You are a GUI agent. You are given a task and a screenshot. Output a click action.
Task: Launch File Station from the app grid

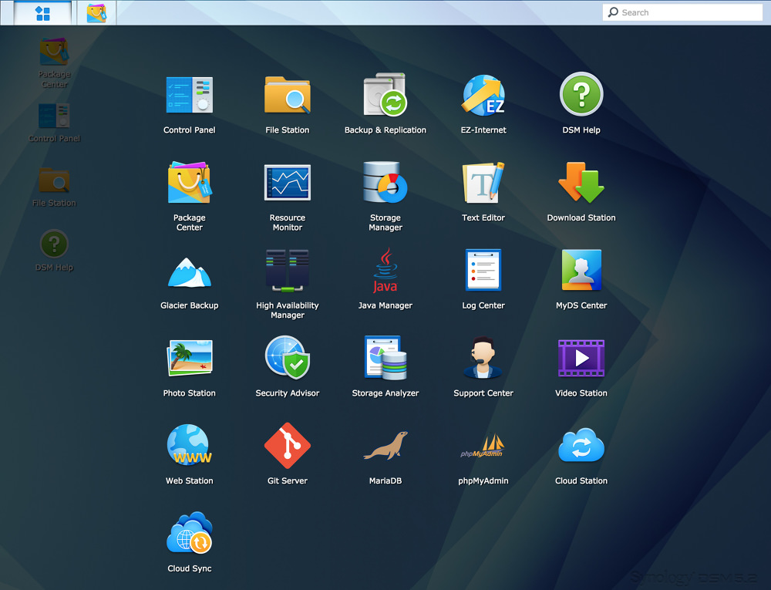[287, 96]
